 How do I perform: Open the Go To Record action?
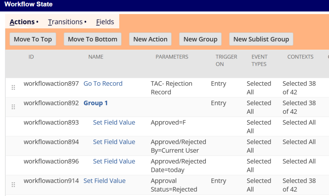click(103, 84)
